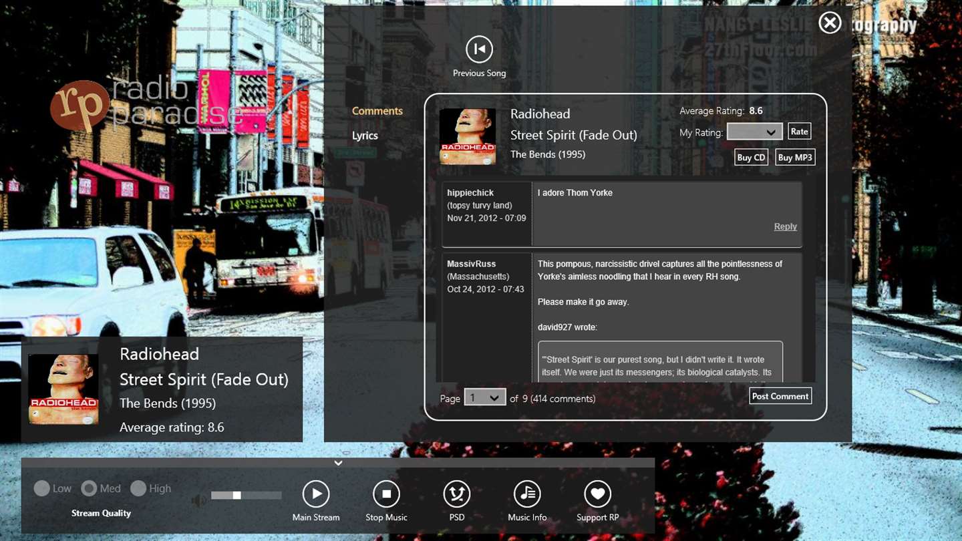Open the comments Page number dropdown

coord(485,397)
